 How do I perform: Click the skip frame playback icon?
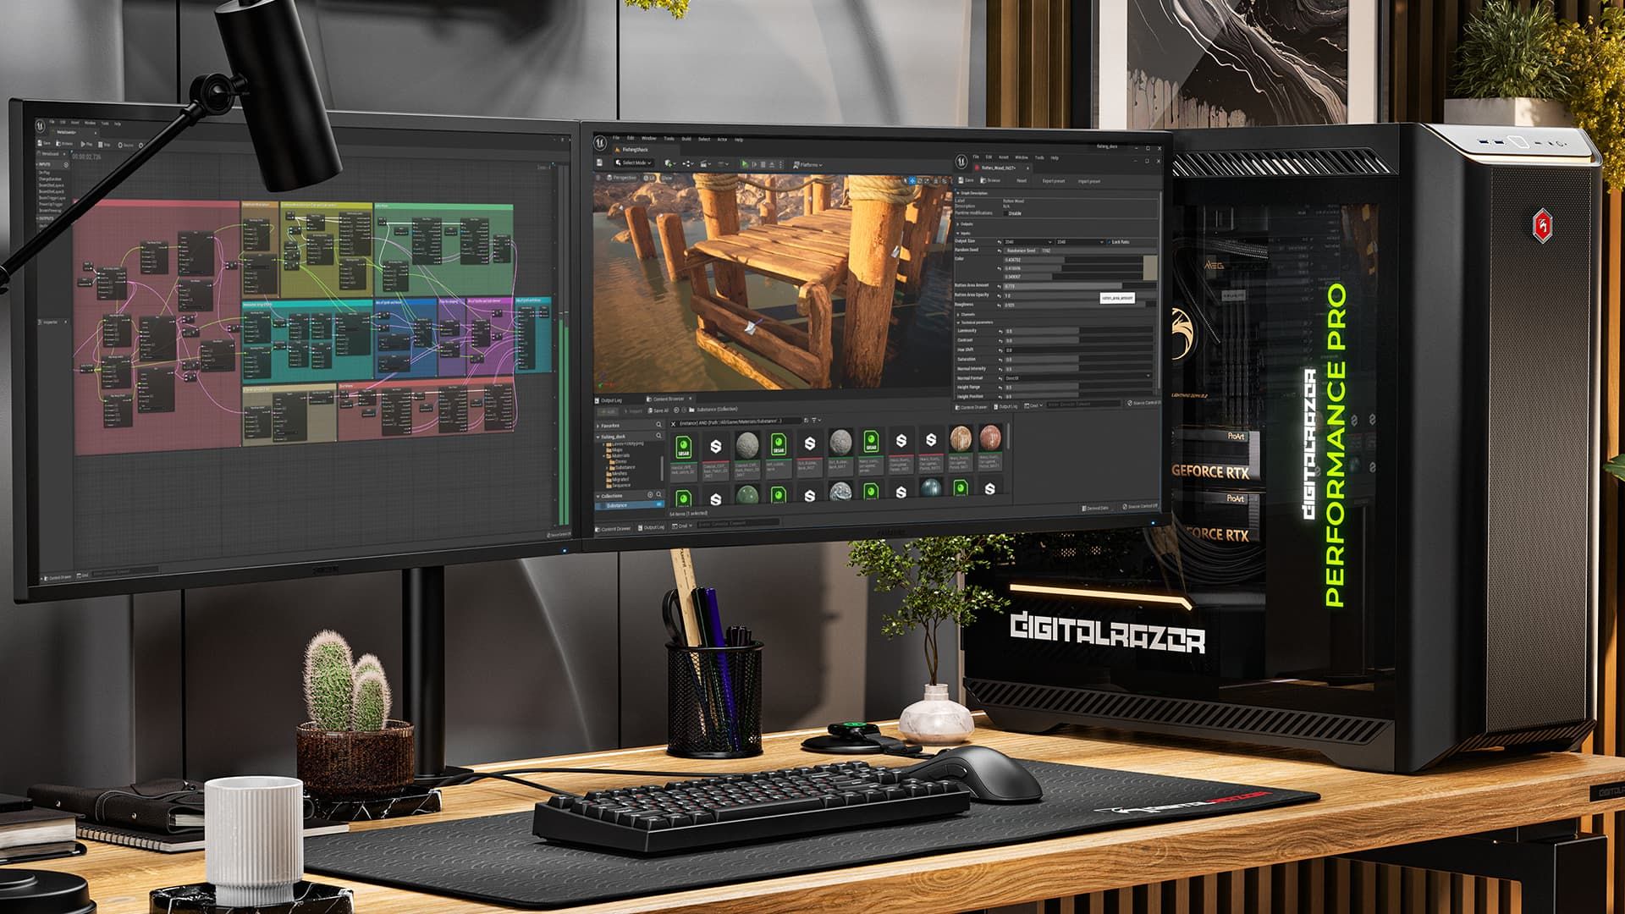(x=754, y=164)
